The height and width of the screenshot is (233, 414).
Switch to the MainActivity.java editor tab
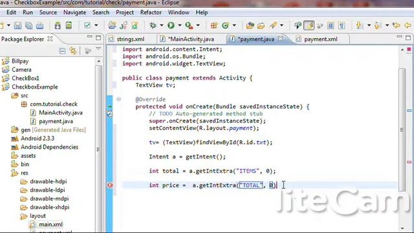pos(191,39)
